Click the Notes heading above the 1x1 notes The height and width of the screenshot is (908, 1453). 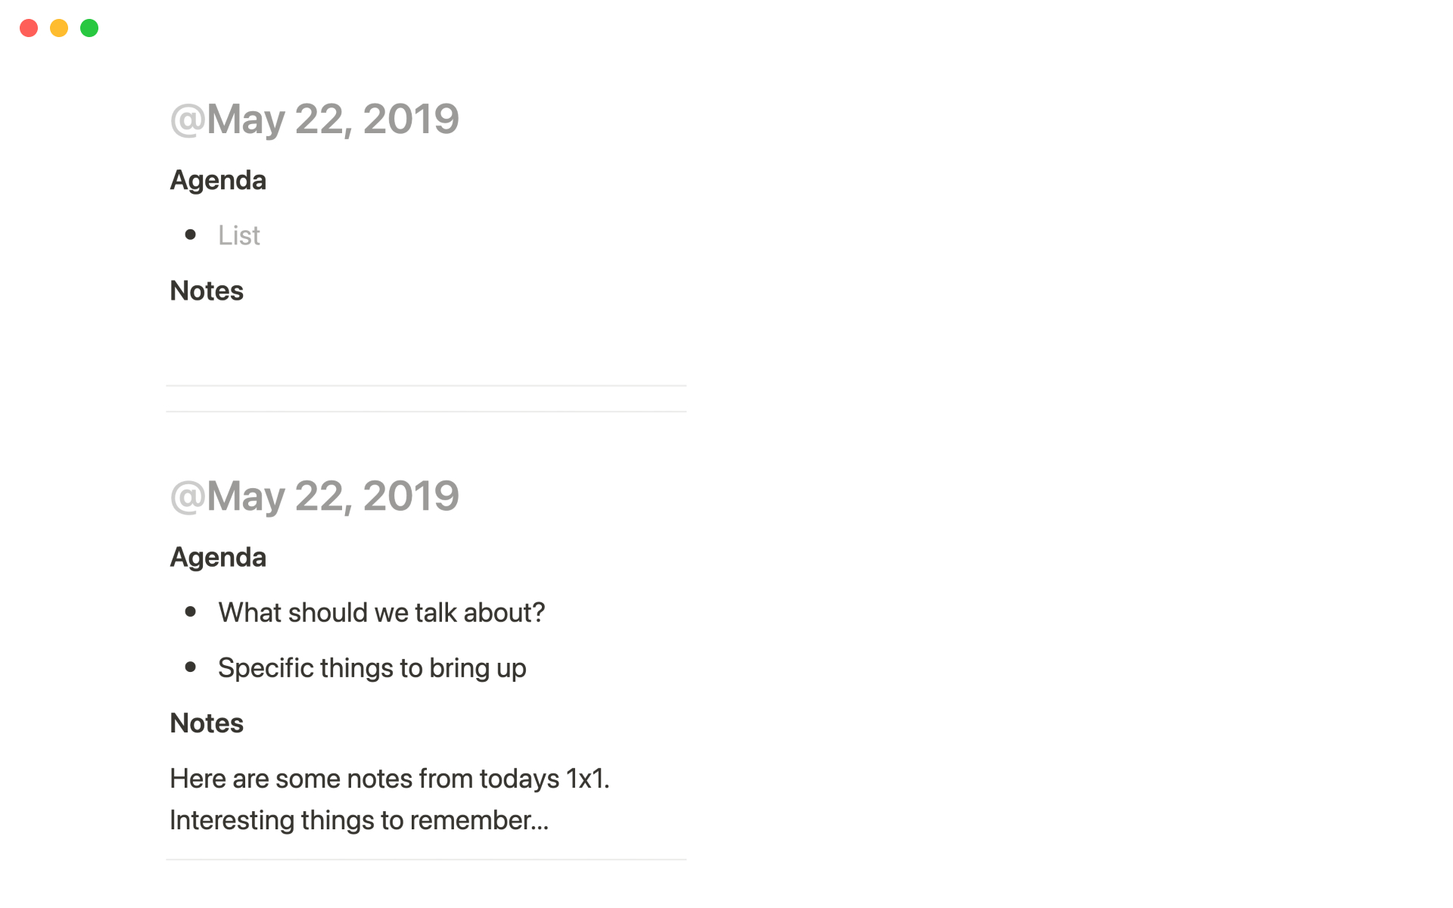click(x=207, y=723)
